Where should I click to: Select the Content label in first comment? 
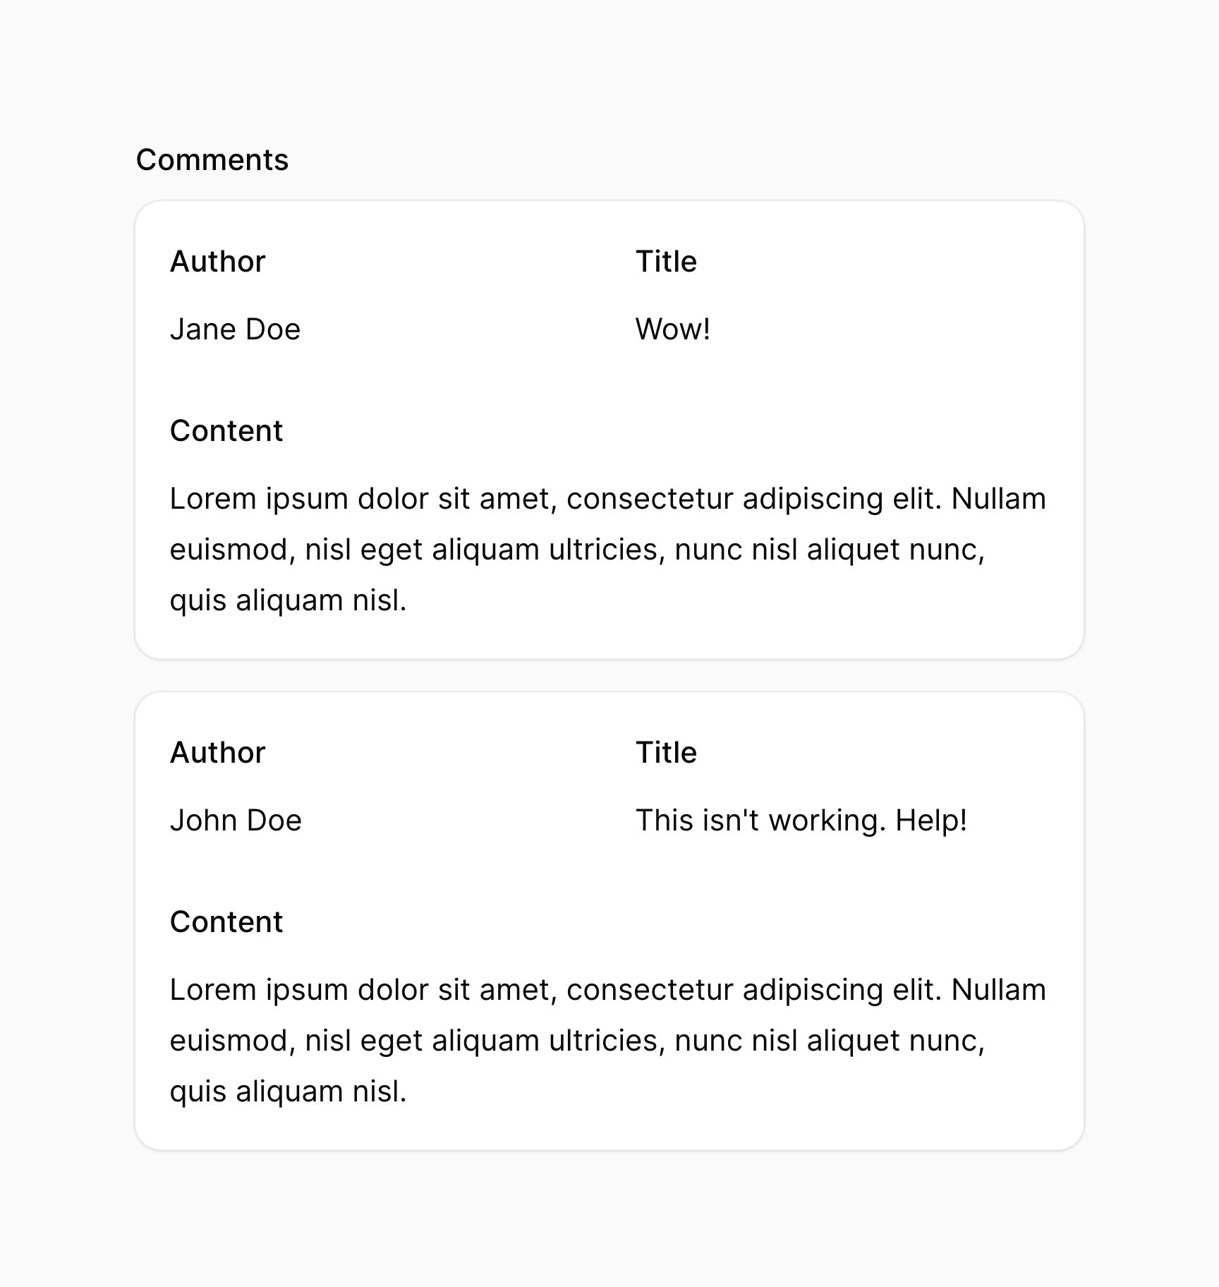pos(226,431)
